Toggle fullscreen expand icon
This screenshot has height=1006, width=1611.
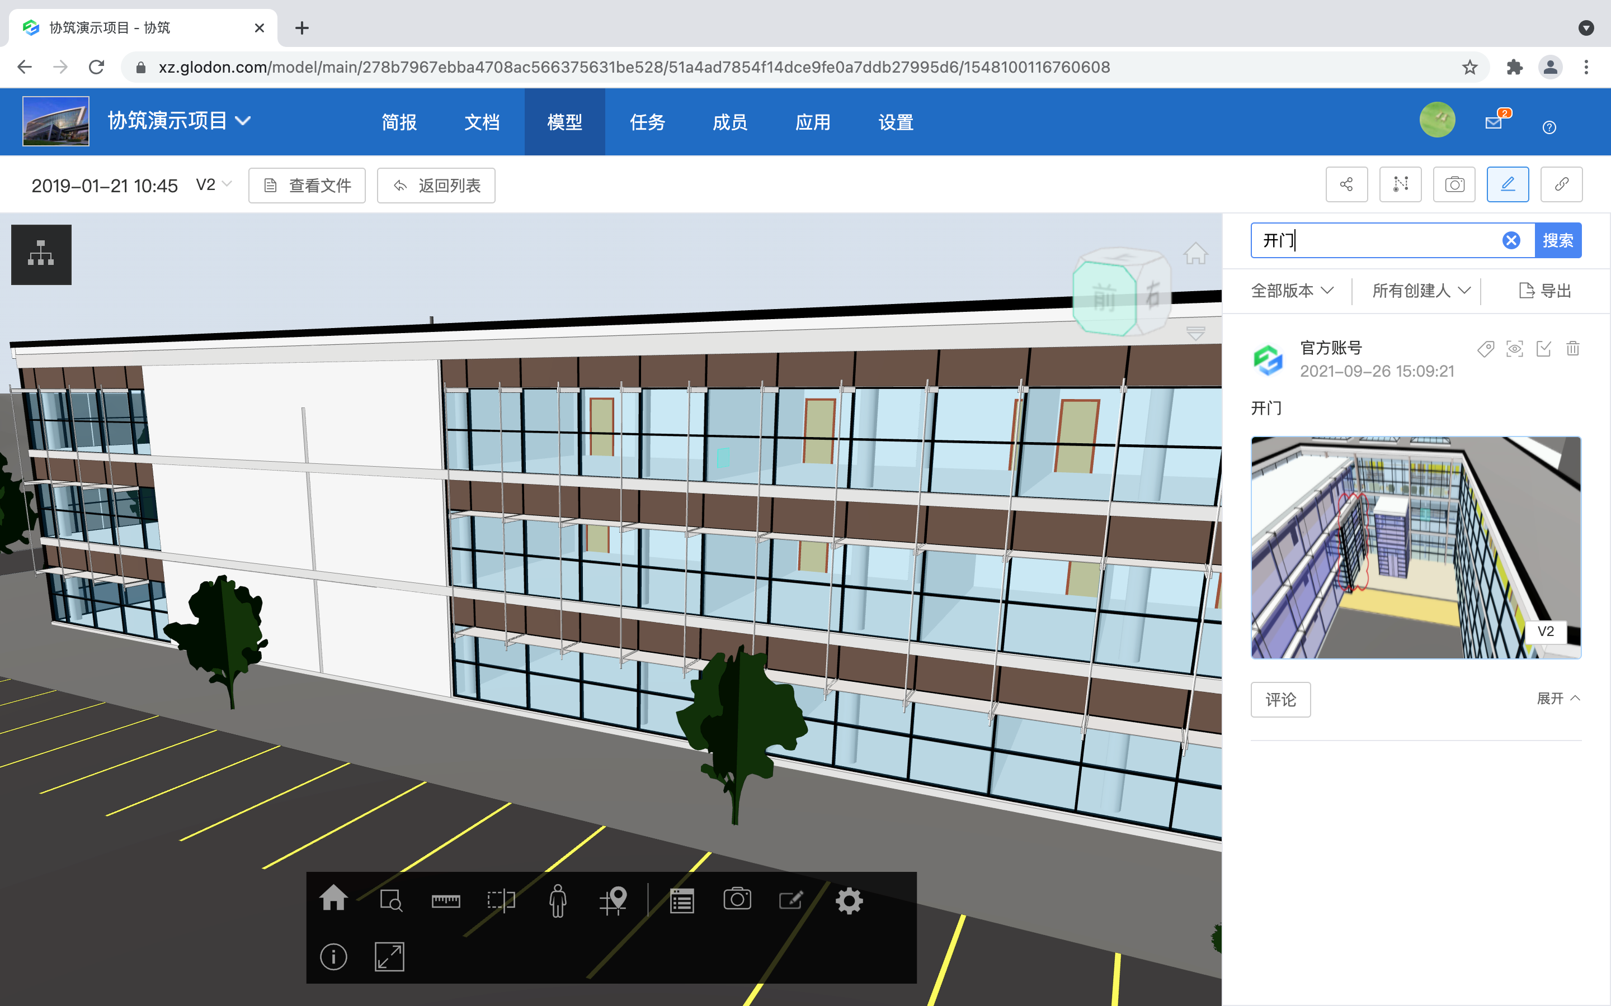point(389,957)
